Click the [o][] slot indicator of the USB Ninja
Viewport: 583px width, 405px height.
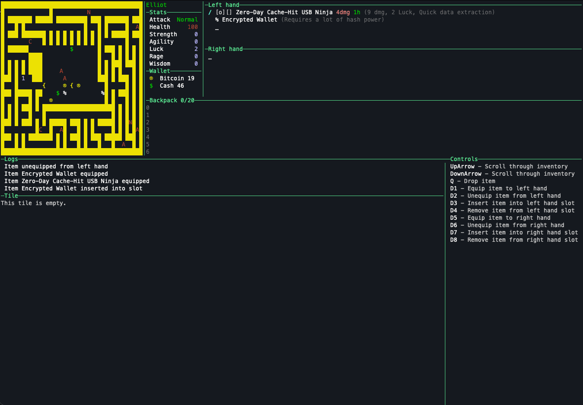point(224,12)
